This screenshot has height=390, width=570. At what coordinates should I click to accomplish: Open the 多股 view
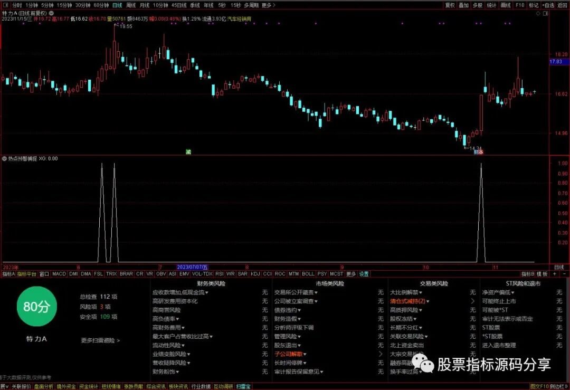(477, 5)
